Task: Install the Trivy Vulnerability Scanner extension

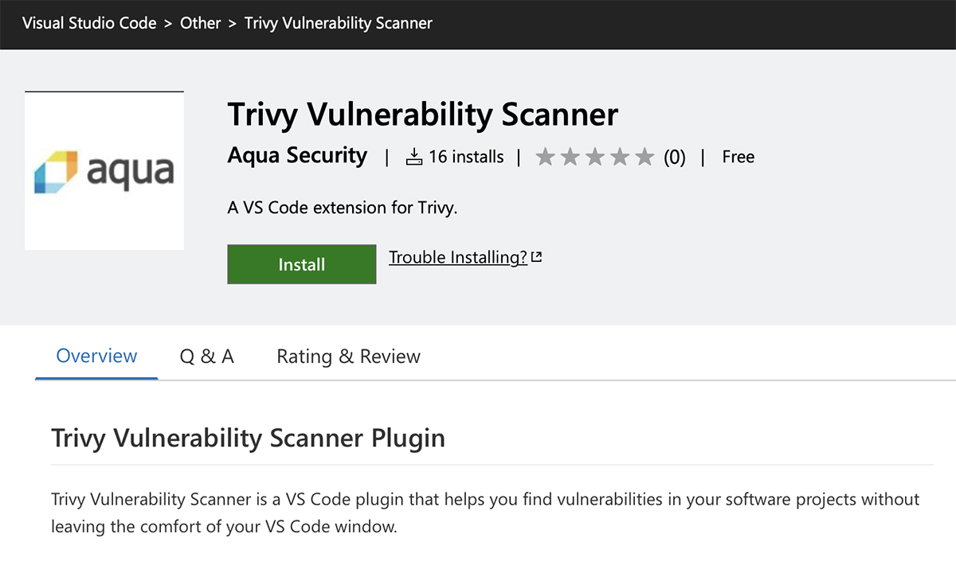Action: pos(302,264)
